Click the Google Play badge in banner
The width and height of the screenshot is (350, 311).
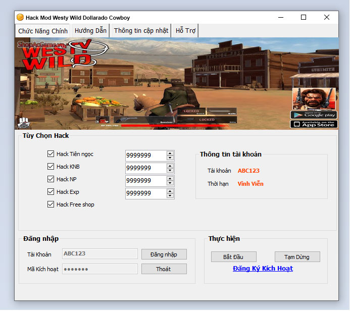coord(314,115)
